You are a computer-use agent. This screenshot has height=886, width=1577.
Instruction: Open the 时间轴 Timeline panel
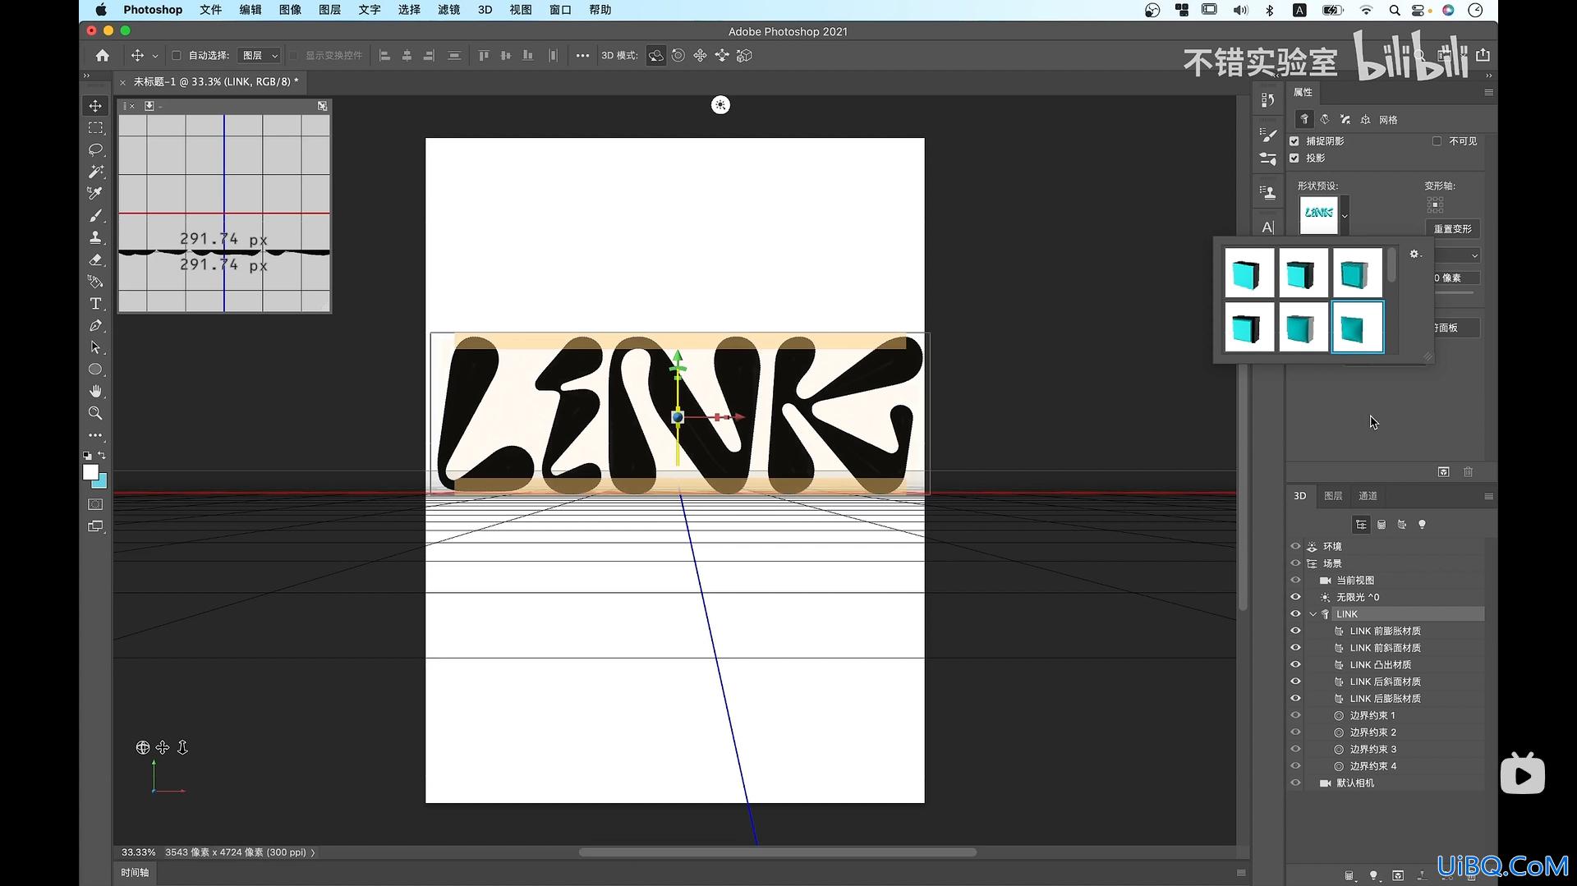[135, 872]
